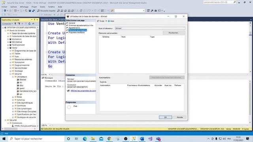Viewport: 253px width, 142px height.
Task: Close the Explorateur d'objets panel
Action: click(37, 20)
